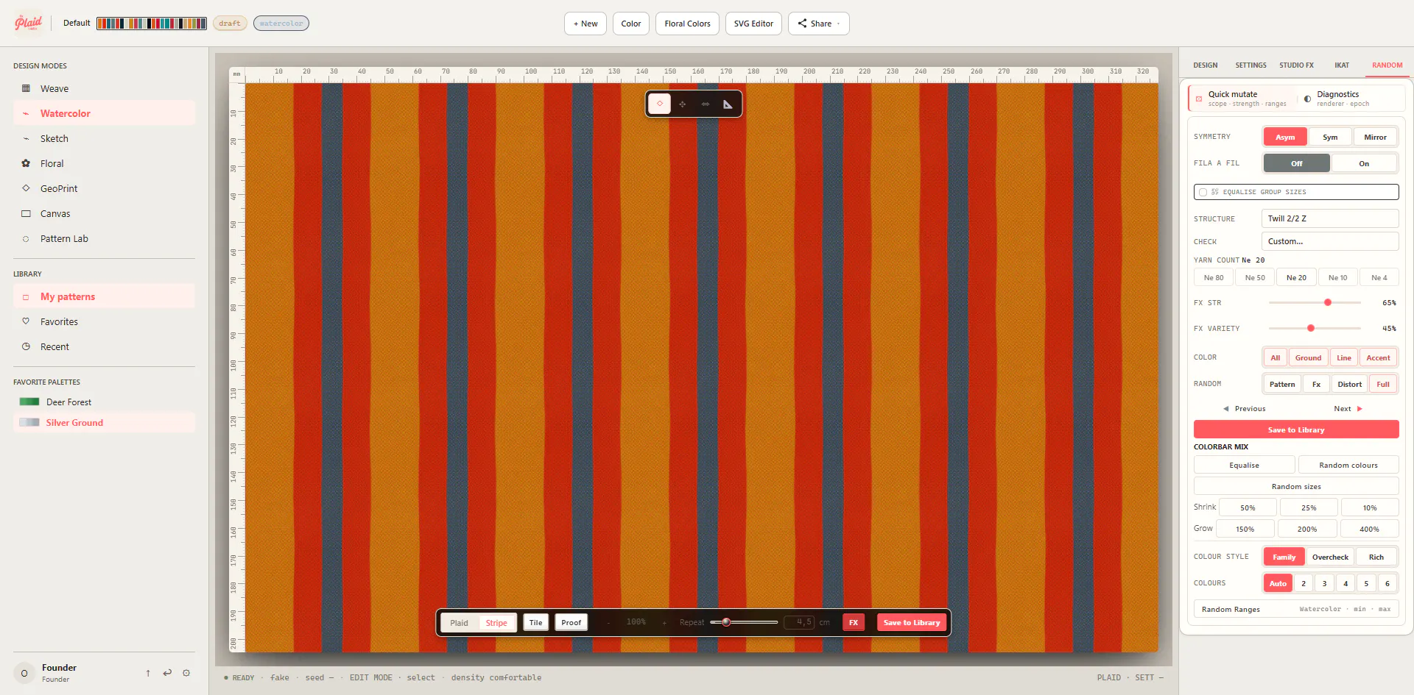Turn Fil a Fil On
This screenshot has width=1414, height=695.
1364,163
